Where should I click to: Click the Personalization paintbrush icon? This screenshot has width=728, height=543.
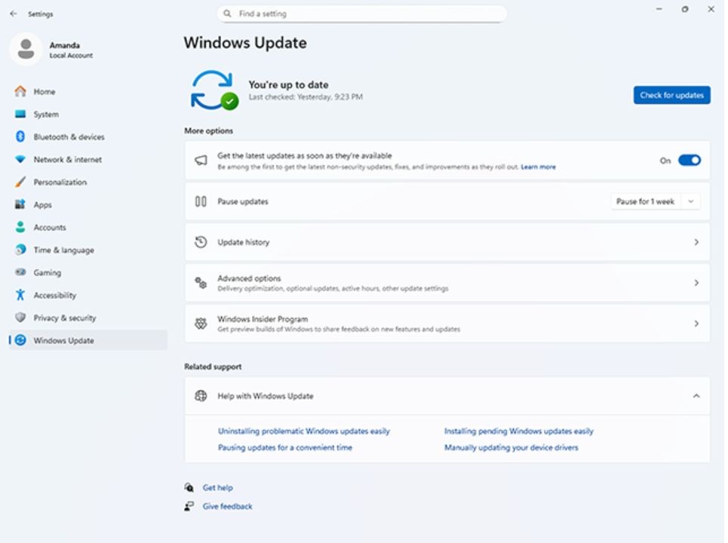click(20, 182)
